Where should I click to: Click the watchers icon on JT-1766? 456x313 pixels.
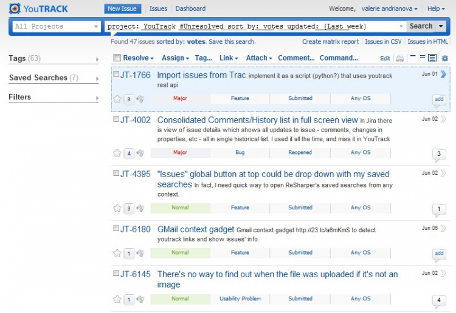(x=140, y=99)
